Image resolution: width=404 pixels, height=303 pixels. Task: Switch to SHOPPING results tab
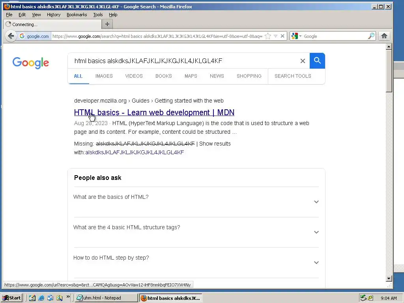coord(249,76)
